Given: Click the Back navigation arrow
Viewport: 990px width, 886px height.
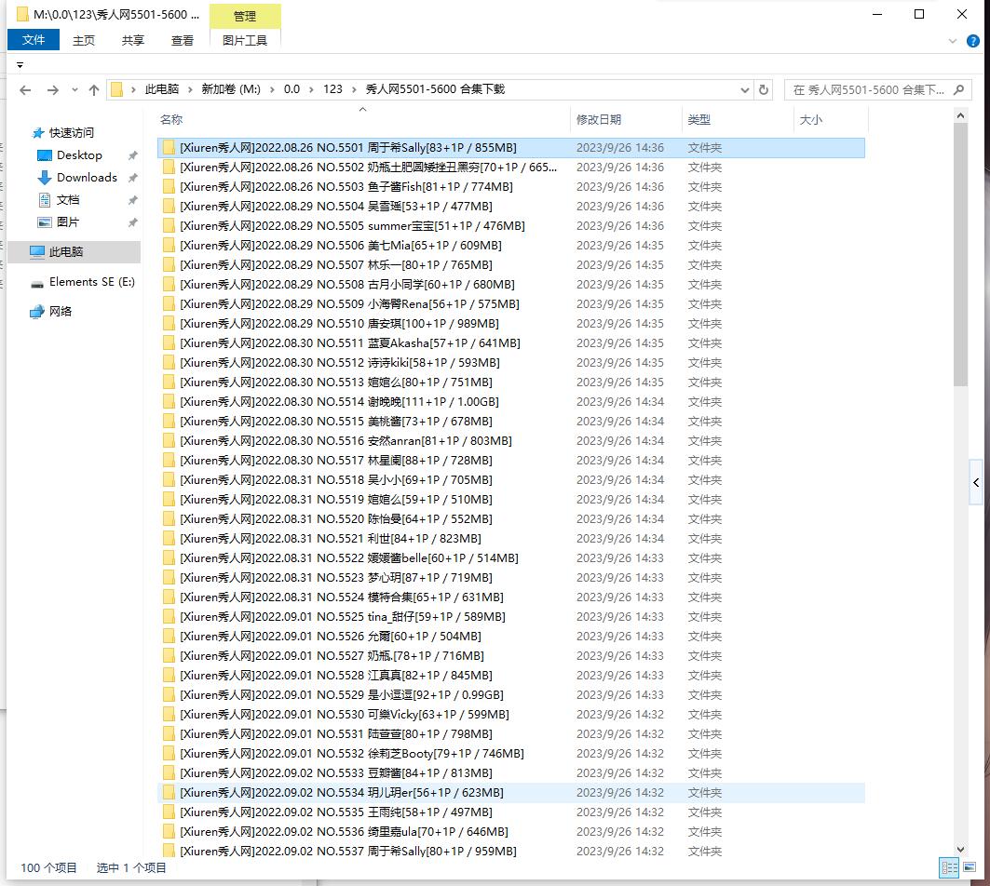Looking at the screenshot, I should (25, 90).
